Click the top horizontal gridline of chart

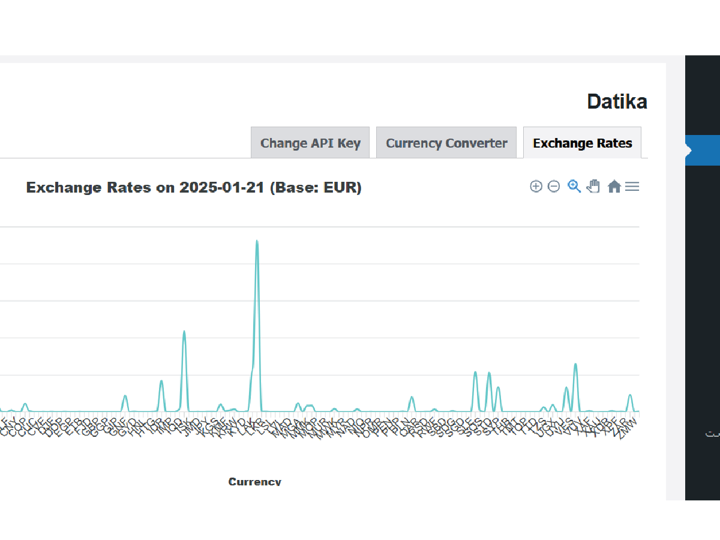click(x=360, y=227)
